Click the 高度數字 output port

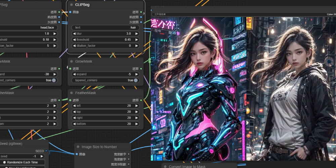[x=129, y=159]
